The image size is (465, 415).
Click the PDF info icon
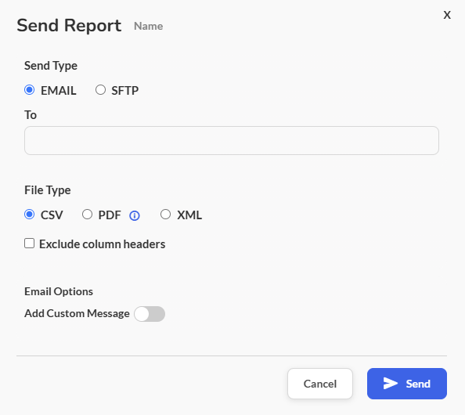pos(135,215)
